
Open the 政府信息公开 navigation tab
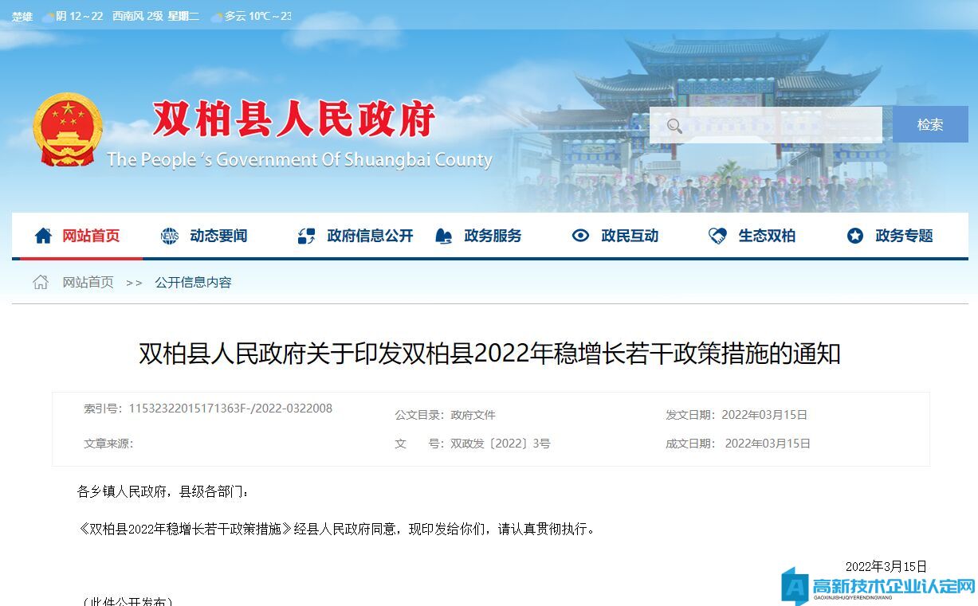(x=370, y=236)
